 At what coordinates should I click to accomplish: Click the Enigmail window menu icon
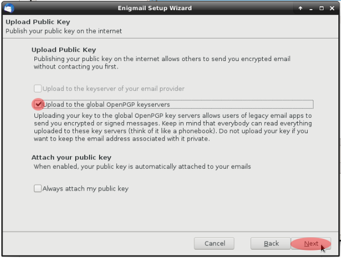click(x=9, y=8)
